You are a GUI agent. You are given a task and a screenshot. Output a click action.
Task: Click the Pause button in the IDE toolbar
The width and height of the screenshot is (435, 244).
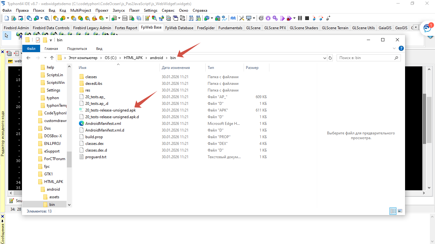[300, 18]
